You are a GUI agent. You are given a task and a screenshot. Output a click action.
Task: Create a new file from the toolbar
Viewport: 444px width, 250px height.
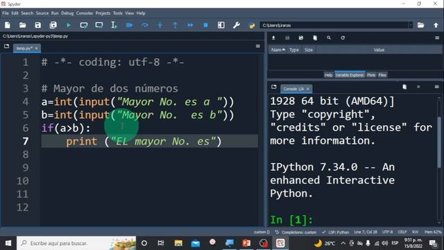tap(8, 25)
